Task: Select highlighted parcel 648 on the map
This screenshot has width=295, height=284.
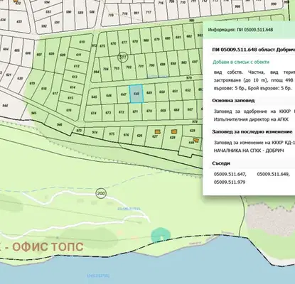Action: 136,94
